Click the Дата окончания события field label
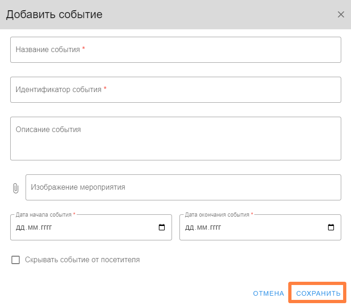This screenshot has width=351, height=305. 217,215
